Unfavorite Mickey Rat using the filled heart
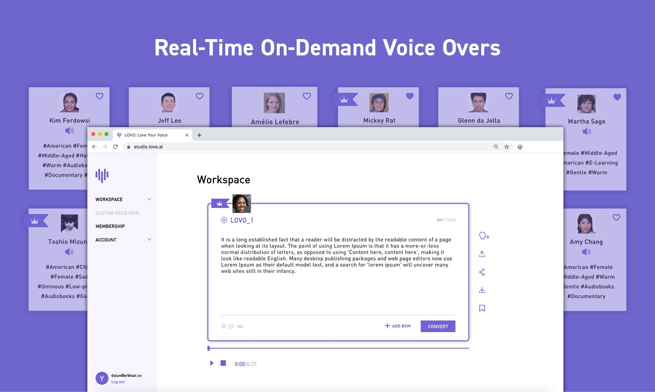Image resolution: width=655 pixels, height=392 pixels. (x=410, y=97)
